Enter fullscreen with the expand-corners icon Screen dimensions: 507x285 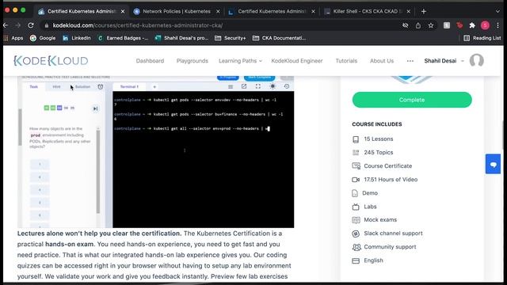258,86
